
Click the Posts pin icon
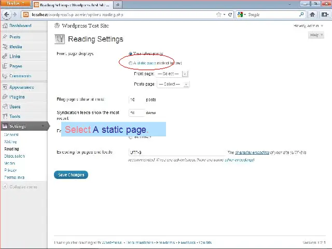point(5,37)
